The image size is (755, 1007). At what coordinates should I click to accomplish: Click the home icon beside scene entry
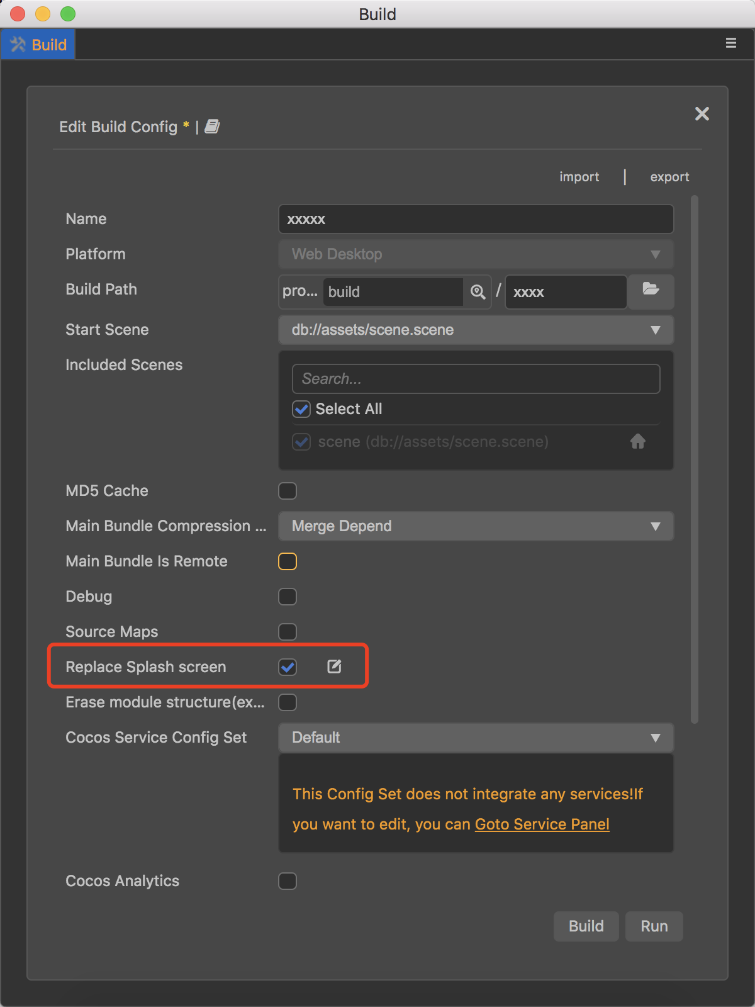point(638,442)
